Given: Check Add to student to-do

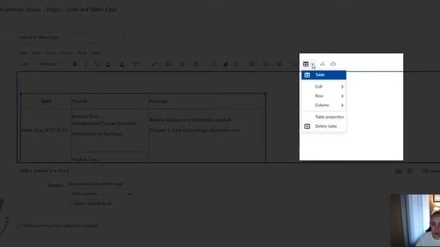Looking at the screenshot, I should click(x=71, y=204).
